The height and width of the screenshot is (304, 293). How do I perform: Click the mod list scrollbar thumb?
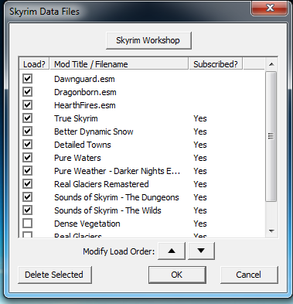pos(271,136)
